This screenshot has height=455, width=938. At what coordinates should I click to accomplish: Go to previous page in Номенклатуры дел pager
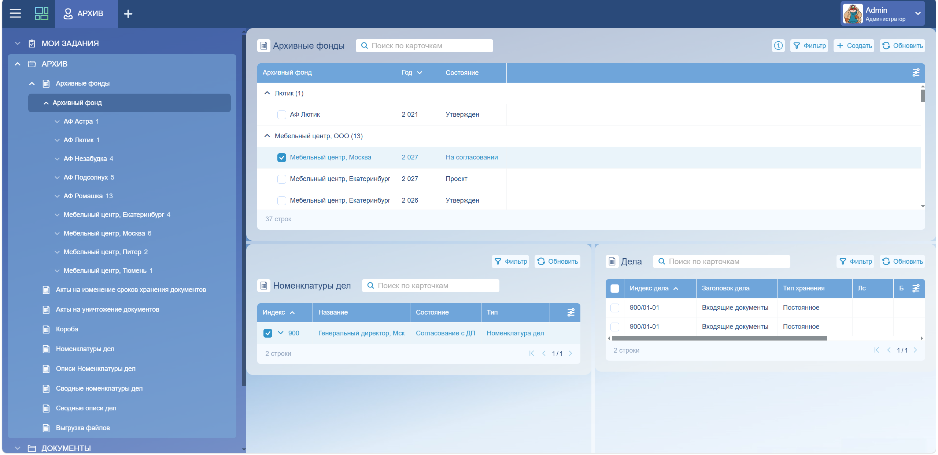[544, 353]
